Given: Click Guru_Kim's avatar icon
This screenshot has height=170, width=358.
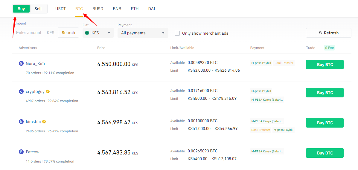Looking at the screenshot, I should click(x=21, y=63).
